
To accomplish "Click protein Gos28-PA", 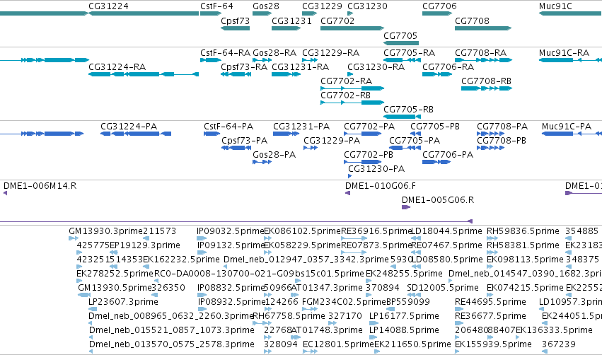I will point(274,155).
